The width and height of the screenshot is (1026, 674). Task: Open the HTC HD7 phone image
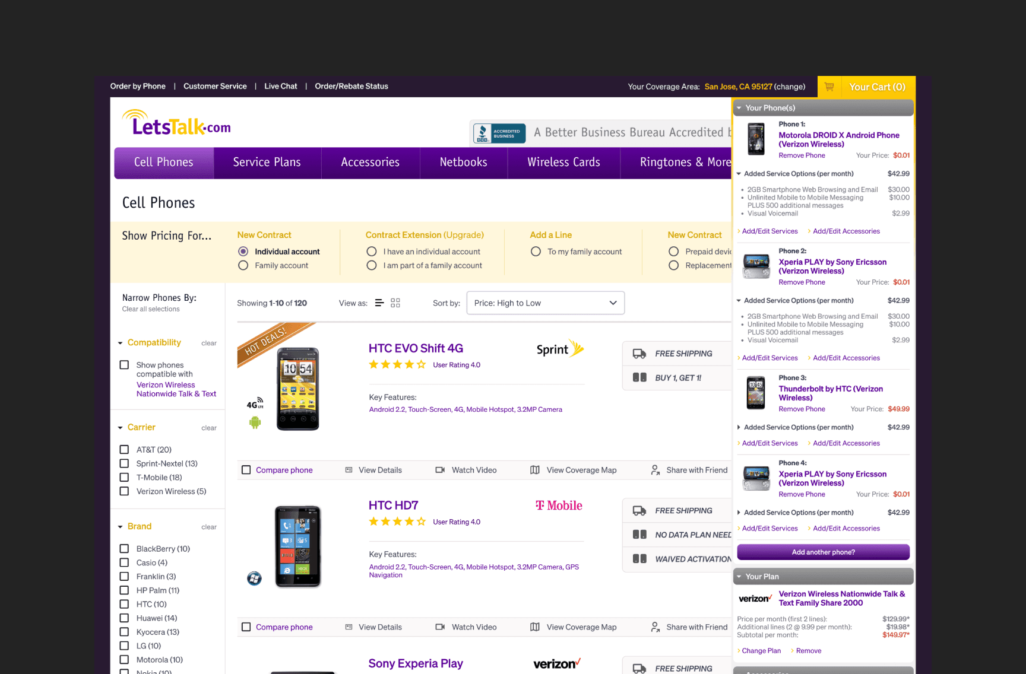pyautogui.click(x=298, y=546)
